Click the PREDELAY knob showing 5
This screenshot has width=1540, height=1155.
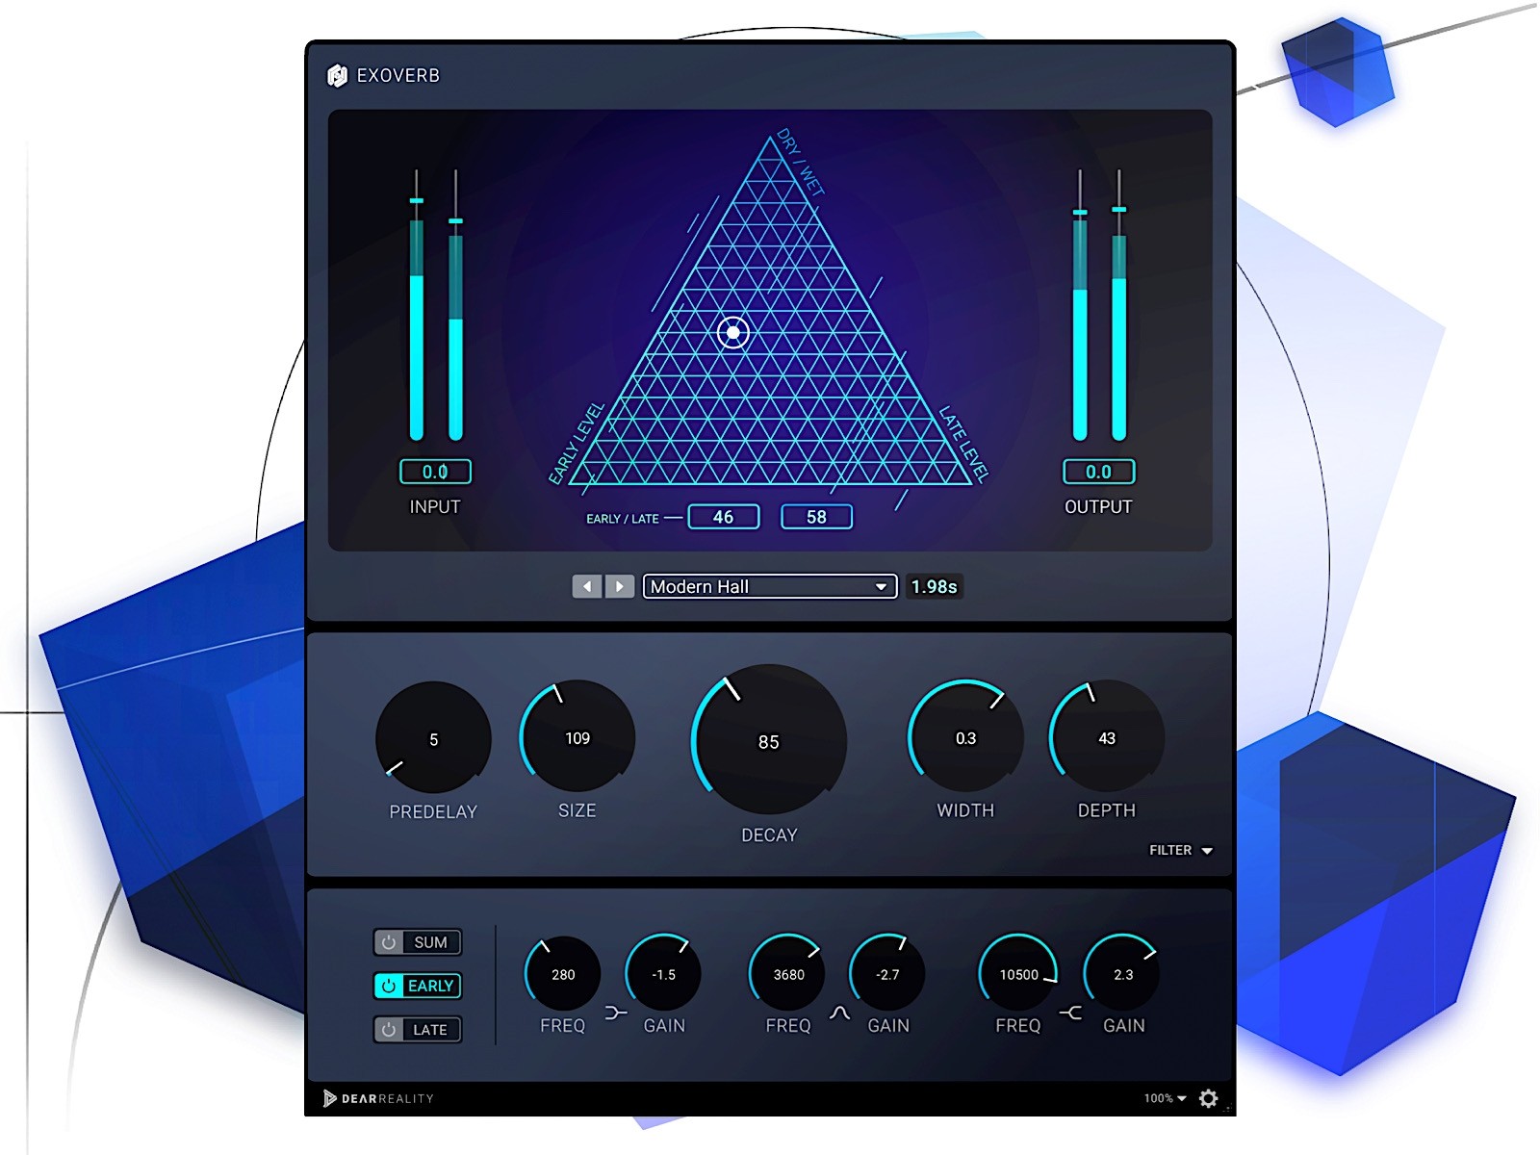433,739
